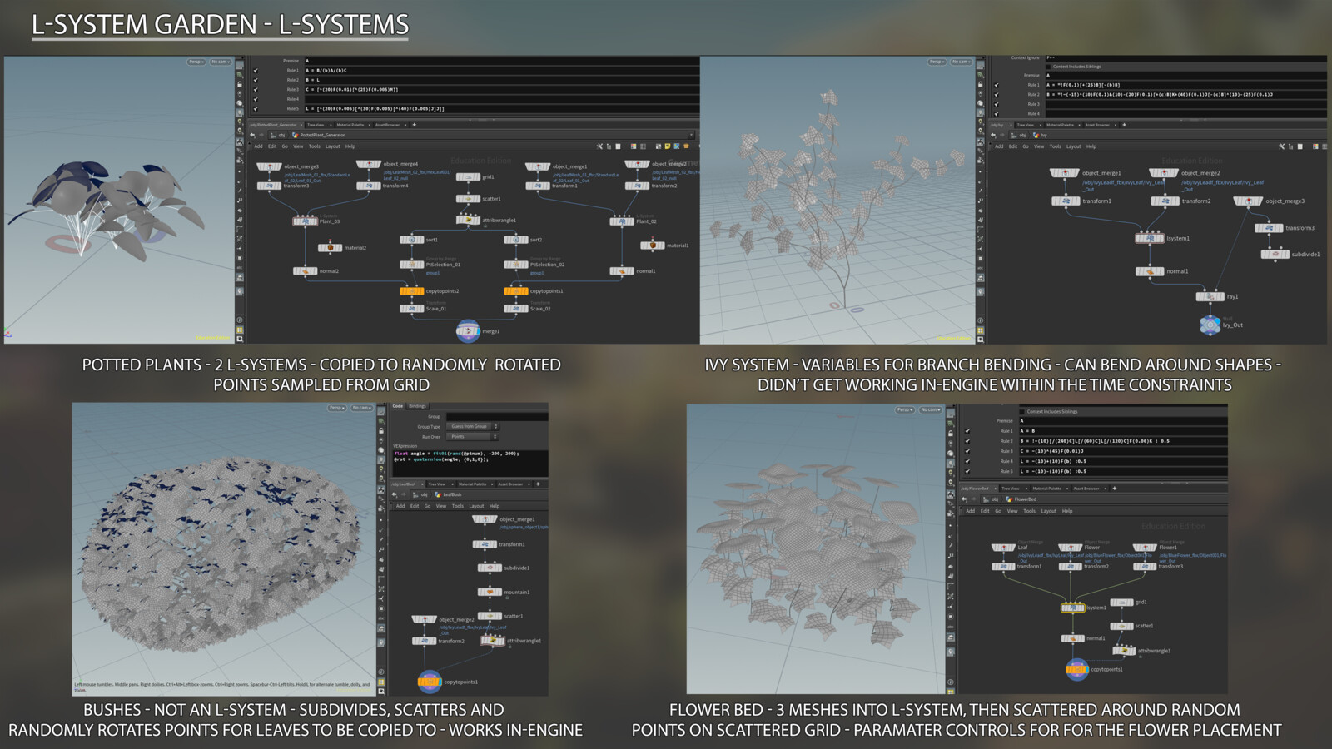Toggle Rule 5 checkbox in potted plants parameters
The image size is (1332, 749).
point(256,109)
